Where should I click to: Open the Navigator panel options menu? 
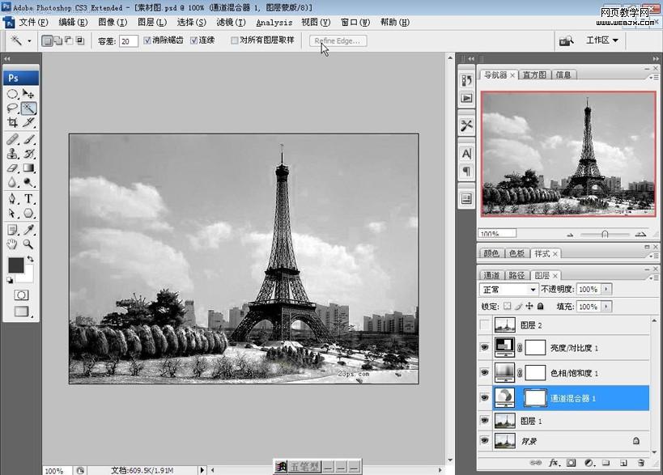(653, 77)
